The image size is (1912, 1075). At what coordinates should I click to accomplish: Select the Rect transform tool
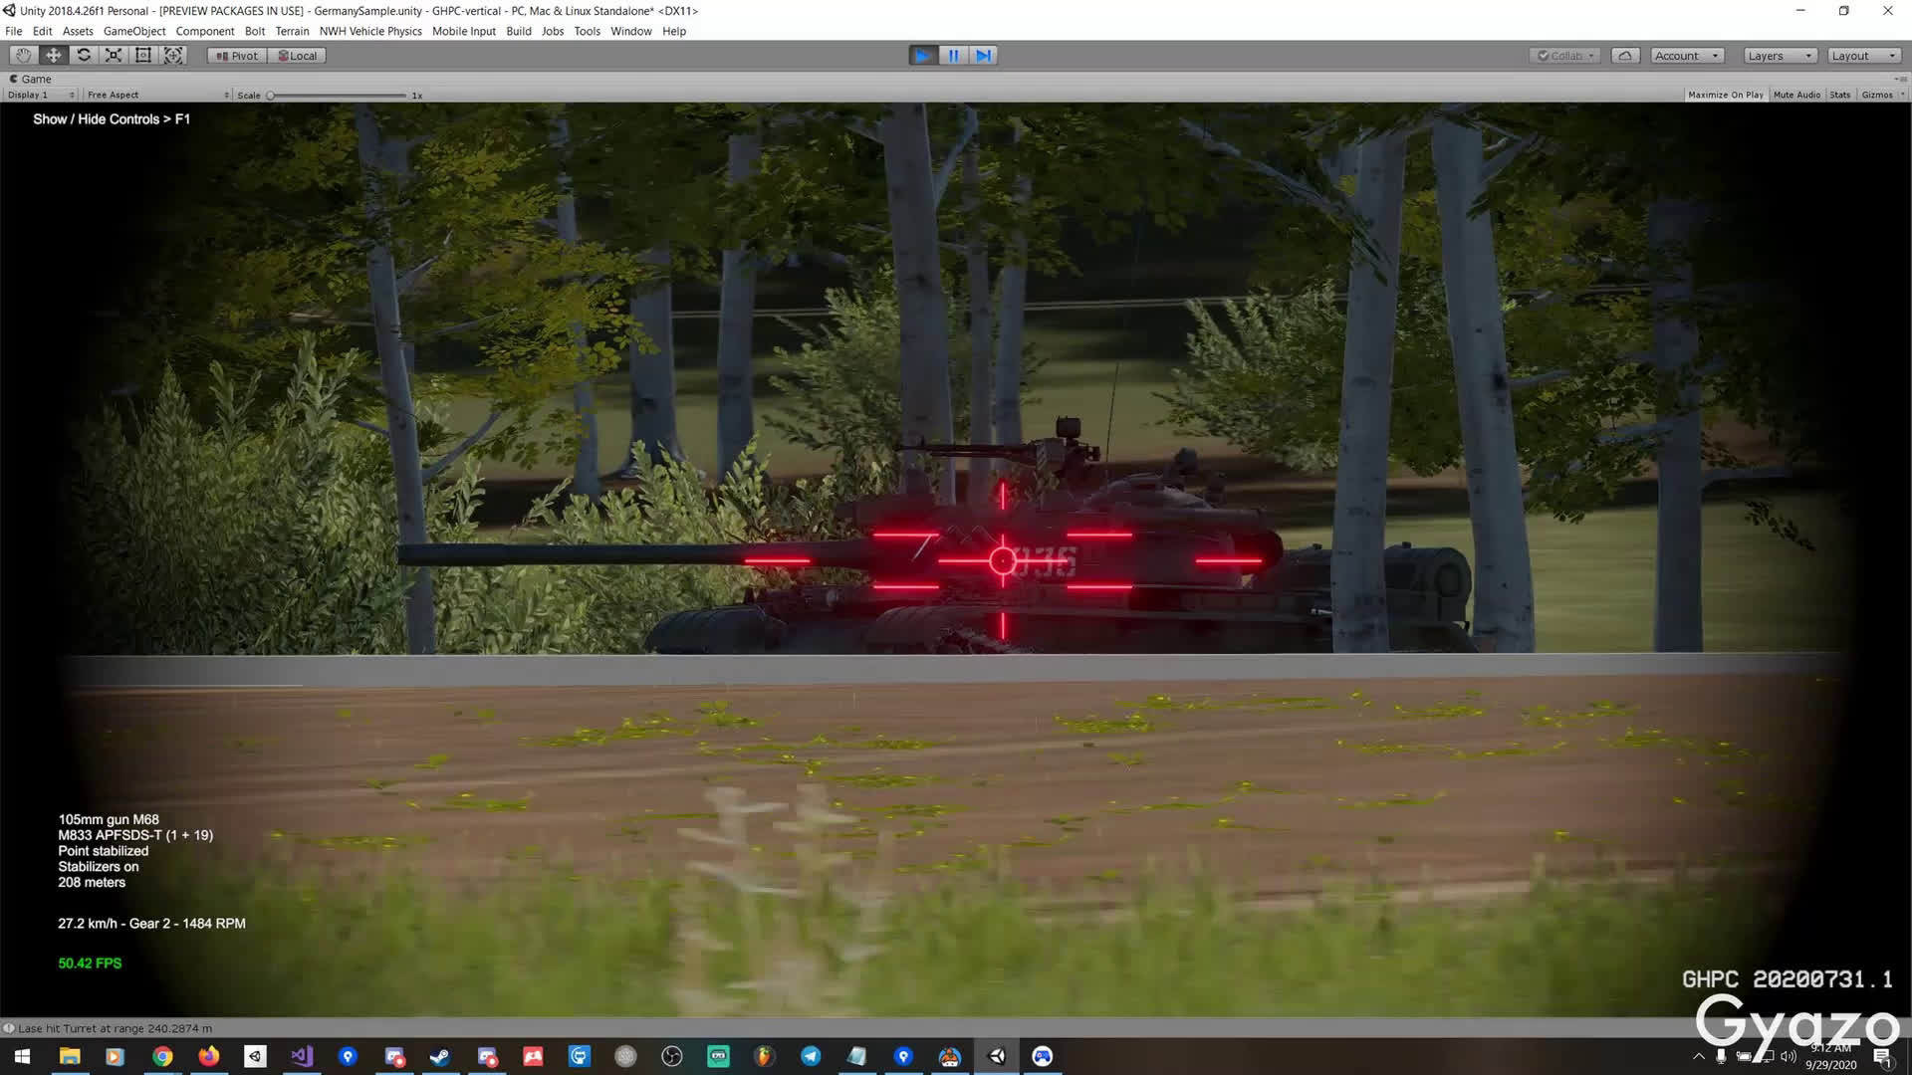click(x=143, y=56)
